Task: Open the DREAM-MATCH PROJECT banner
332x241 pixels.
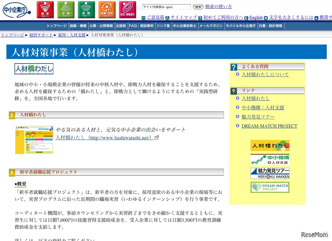Action: point(270,187)
